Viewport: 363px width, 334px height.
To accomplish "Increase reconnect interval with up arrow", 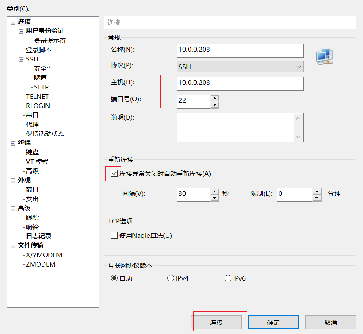I will click(x=215, y=191).
